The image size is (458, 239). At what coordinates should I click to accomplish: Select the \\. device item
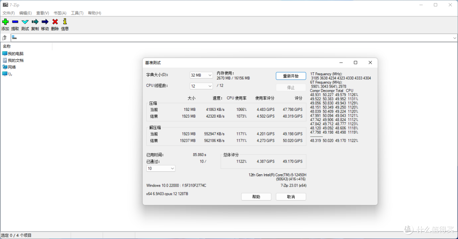pos(7,74)
